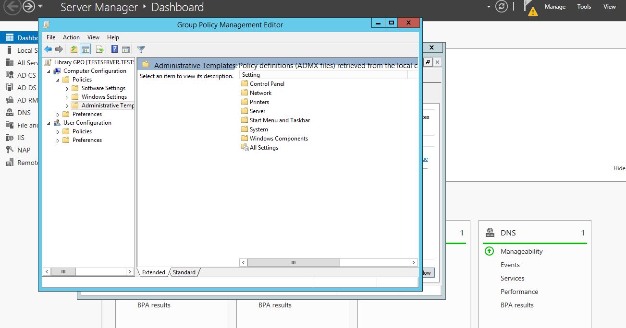Image resolution: width=626 pixels, height=328 pixels.
Task: Click BPA results in DNS tile
Action: point(517,305)
